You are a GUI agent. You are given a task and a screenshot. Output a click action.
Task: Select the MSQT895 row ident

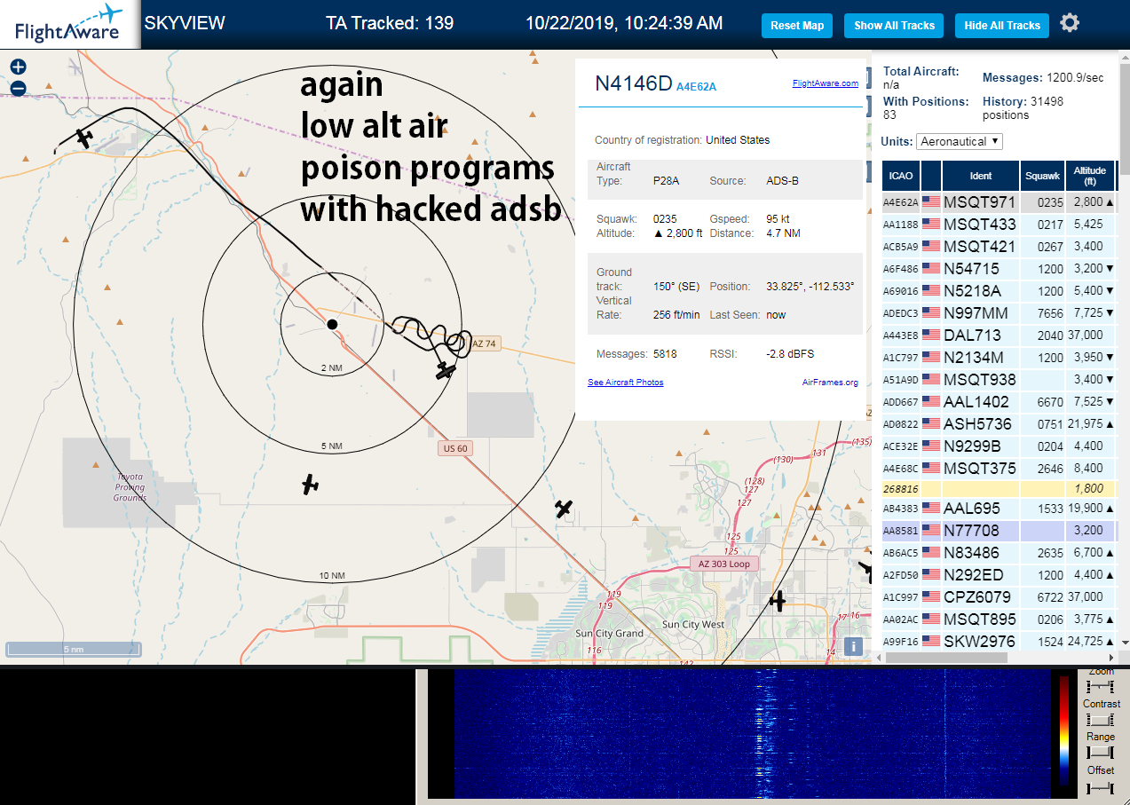tap(979, 620)
